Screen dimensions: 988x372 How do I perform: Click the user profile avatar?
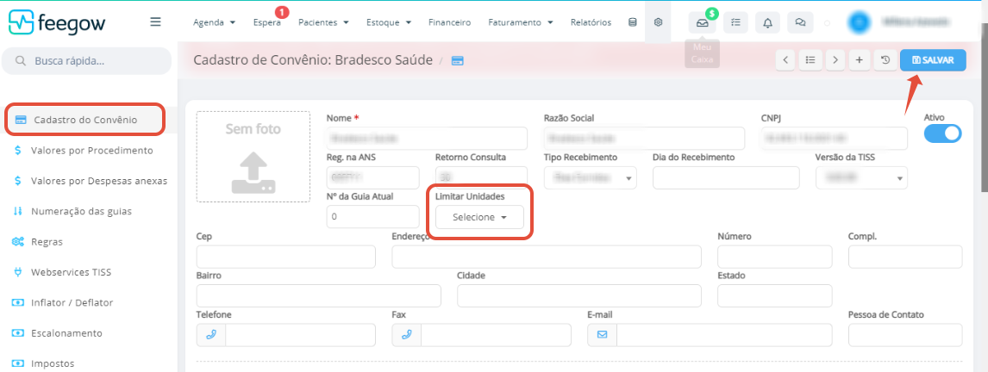(x=858, y=22)
